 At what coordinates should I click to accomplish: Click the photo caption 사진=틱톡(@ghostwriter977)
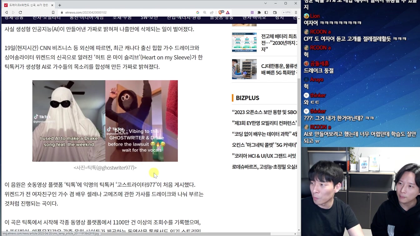[105, 168]
